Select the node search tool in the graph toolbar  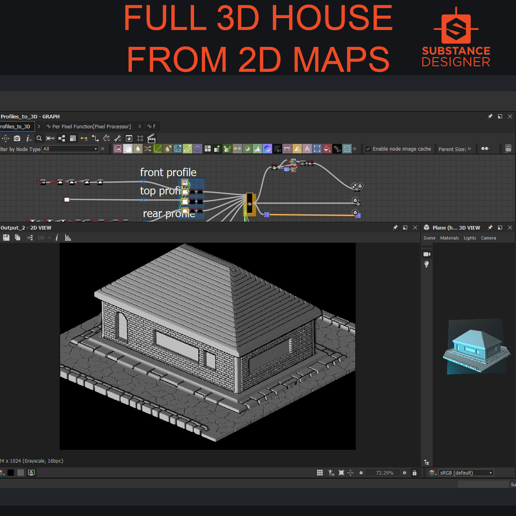coord(39,138)
